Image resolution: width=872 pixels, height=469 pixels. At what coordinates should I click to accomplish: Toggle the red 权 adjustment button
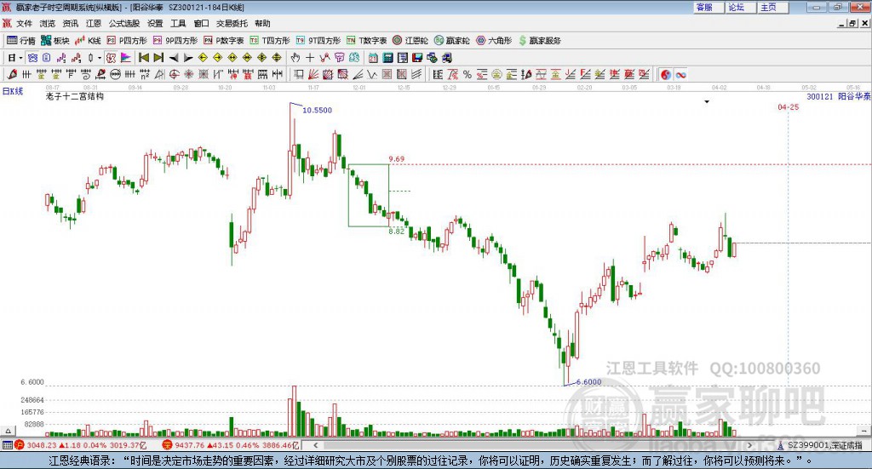111,58
